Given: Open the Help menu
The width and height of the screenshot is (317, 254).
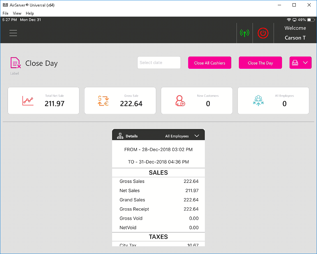Looking at the screenshot, I should [30, 13].
